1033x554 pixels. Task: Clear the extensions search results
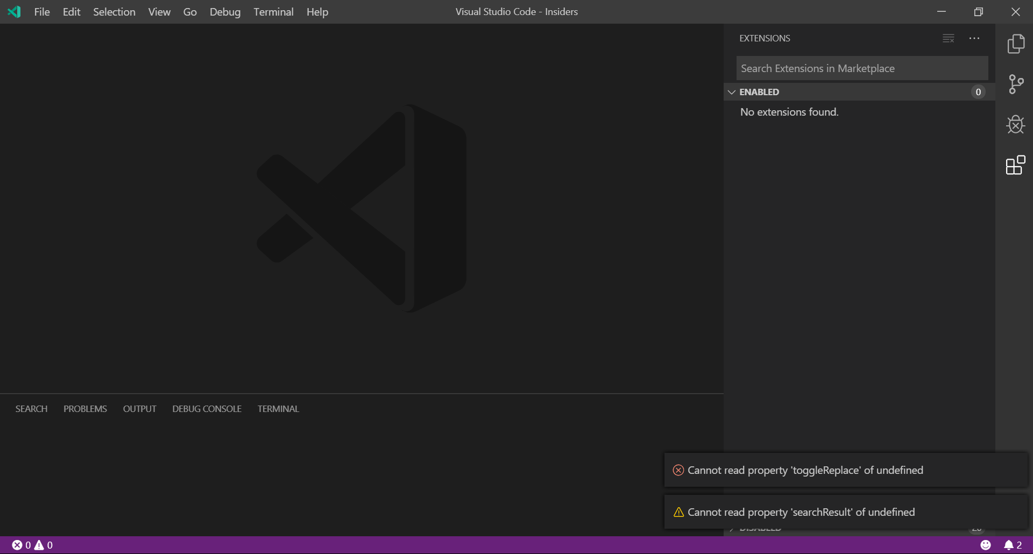pyautogui.click(x=948, y=38)
